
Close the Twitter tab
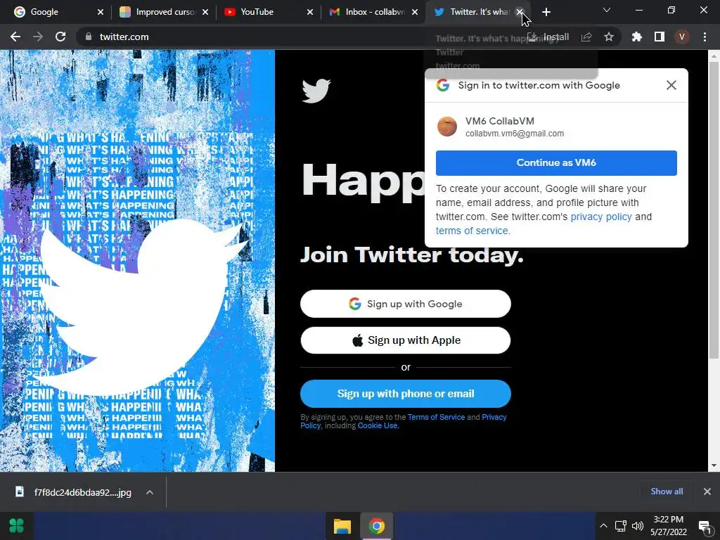[x=520, y=12]
